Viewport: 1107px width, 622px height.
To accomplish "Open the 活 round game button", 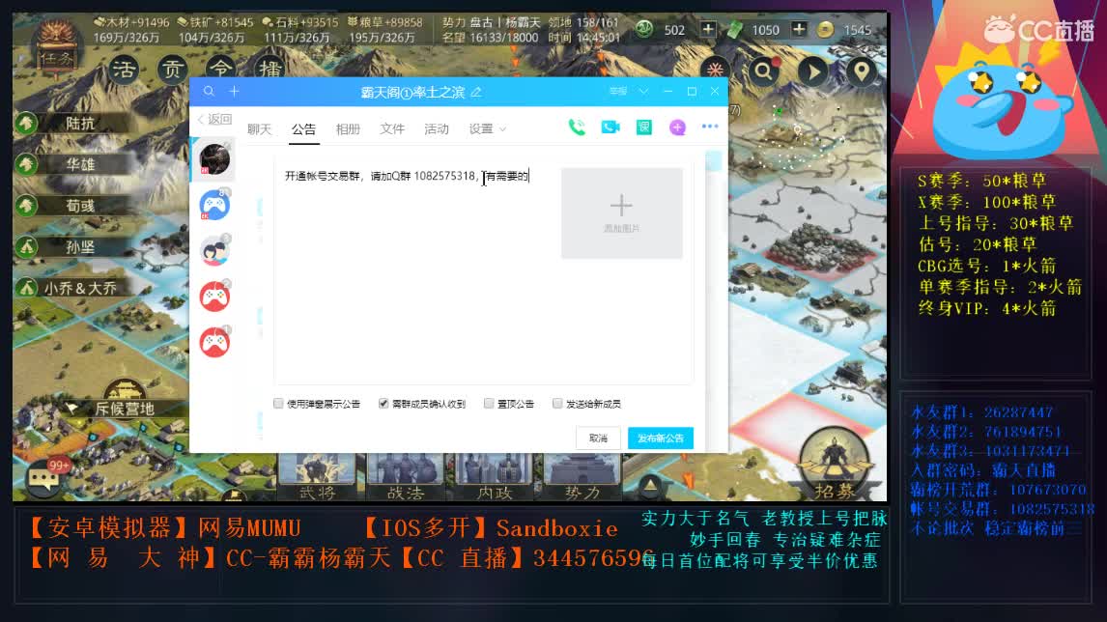I will (x=125, y=70).
